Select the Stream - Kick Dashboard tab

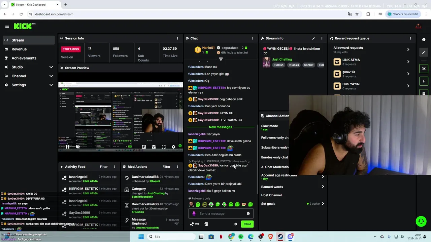(35, 5)
